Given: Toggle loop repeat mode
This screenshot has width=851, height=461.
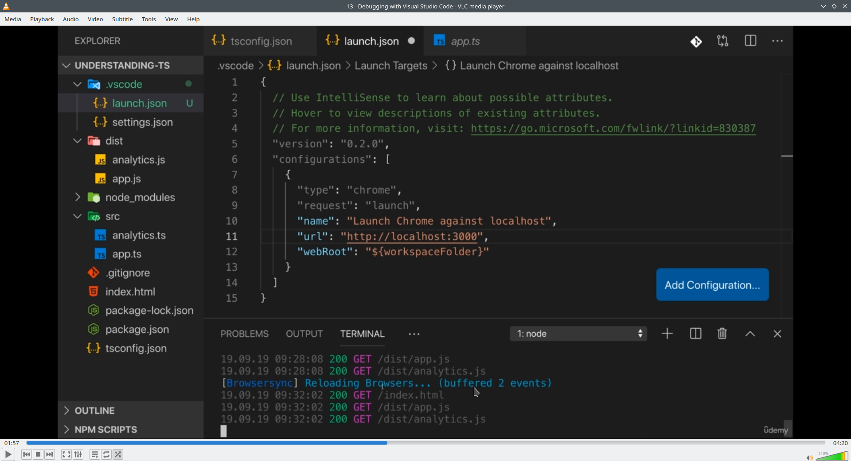Looking at the screenshot, I should click(106, 454).
